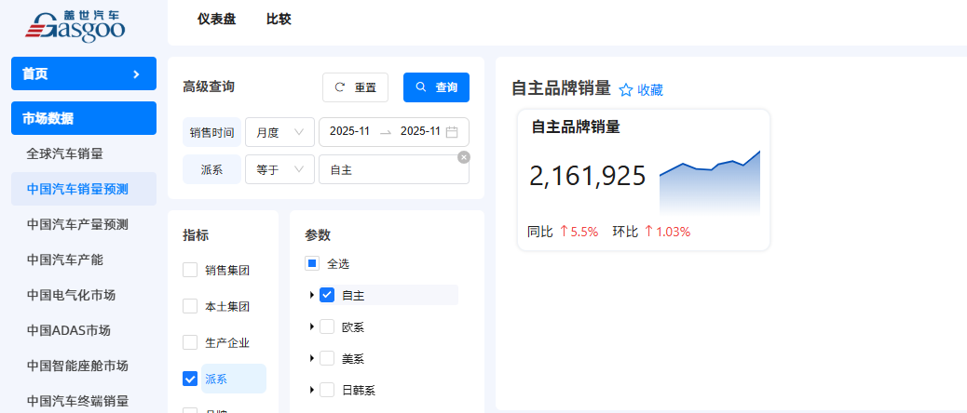Open the 等于 operator dropdown
The image size is (967, 413).
click(x=280, y=169)
